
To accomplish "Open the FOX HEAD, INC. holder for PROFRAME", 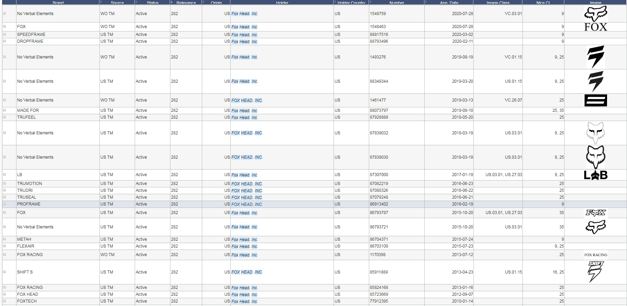I will pyautogui.click(x=247, y=204).
